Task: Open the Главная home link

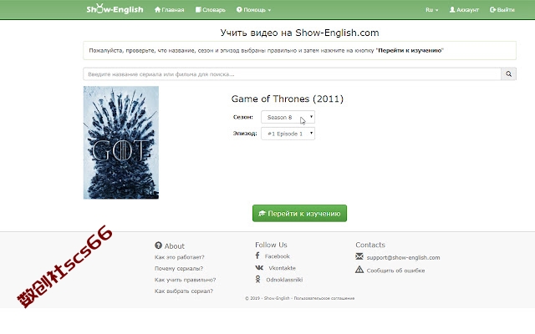Action: (x=169, y=10)
